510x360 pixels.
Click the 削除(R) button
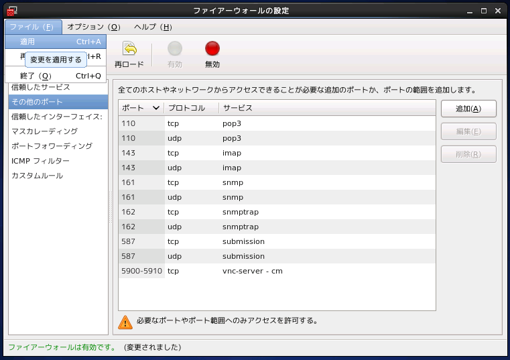[468, 154]
